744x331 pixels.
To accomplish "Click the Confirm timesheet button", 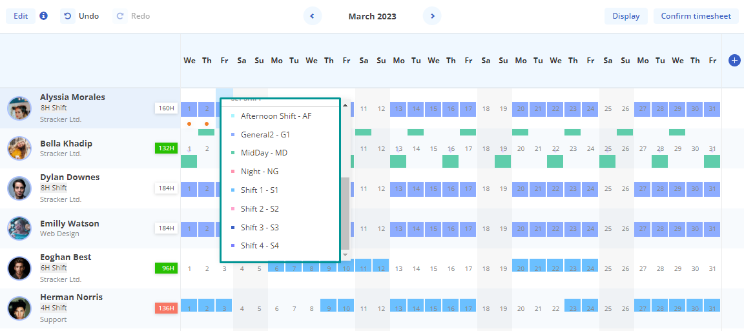I will [x=696, y=16].
